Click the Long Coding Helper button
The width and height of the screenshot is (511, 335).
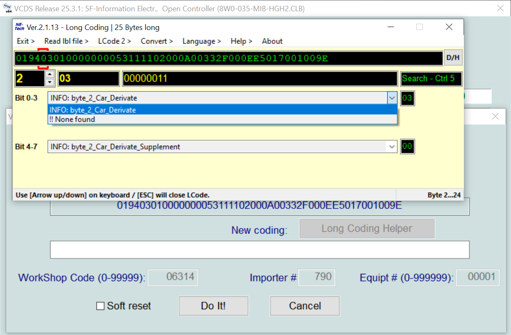pos(367,228)
